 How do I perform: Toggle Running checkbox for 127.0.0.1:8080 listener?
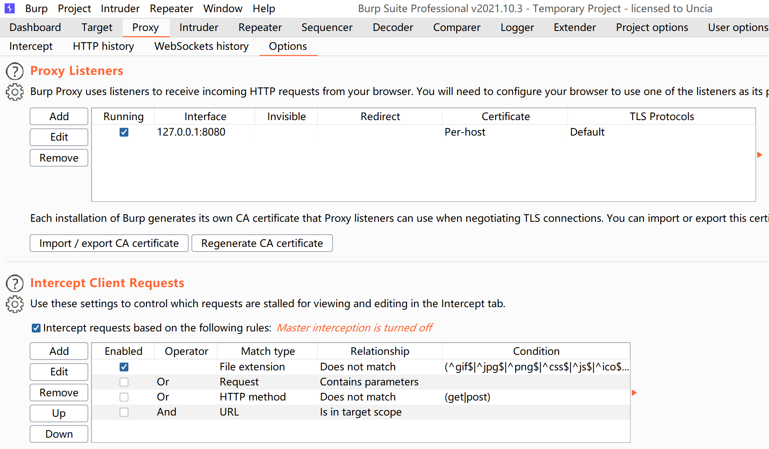click(x=124, y=132)
